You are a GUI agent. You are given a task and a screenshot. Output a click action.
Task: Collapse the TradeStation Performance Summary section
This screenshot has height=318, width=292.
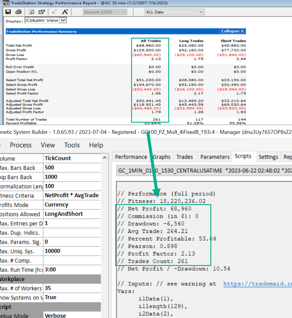coord(232,31)
